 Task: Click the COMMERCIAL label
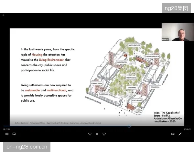click(155, 87)
